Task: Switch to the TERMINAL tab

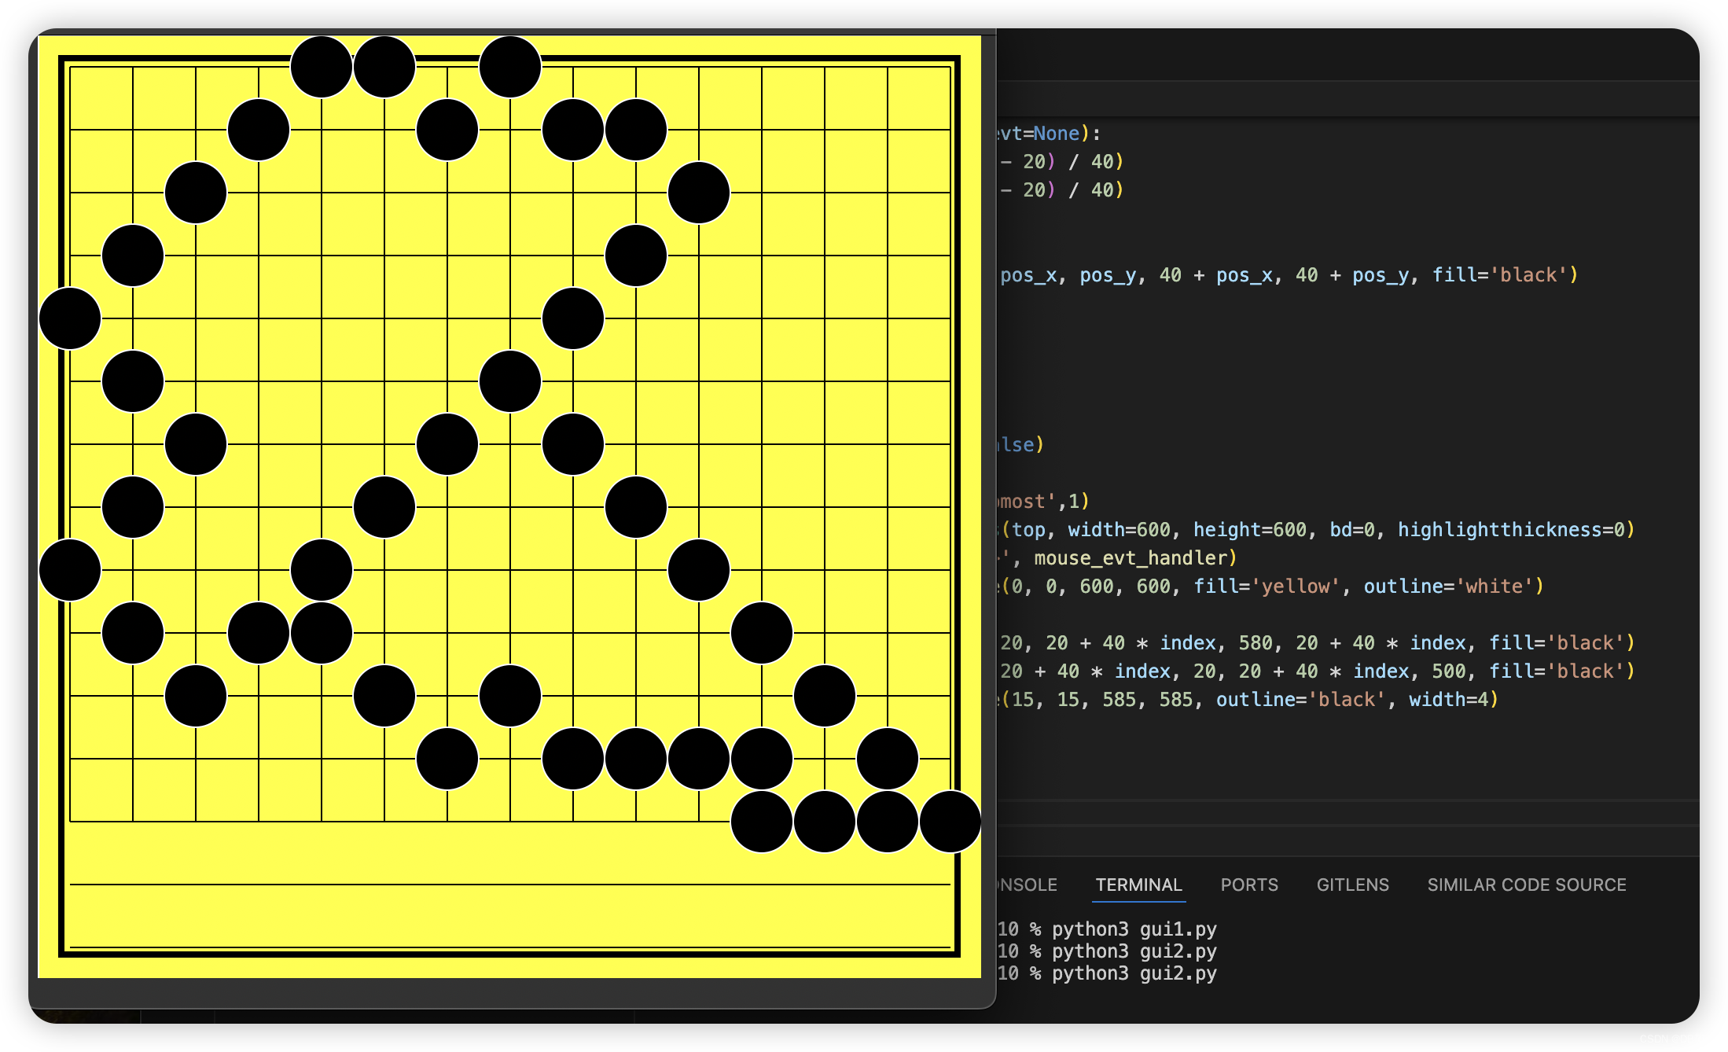Action: tap(1138, 885)
